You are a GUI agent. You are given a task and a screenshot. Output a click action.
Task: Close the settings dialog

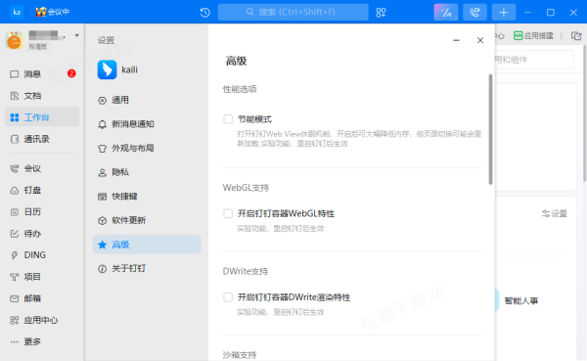tap(480, 40)
